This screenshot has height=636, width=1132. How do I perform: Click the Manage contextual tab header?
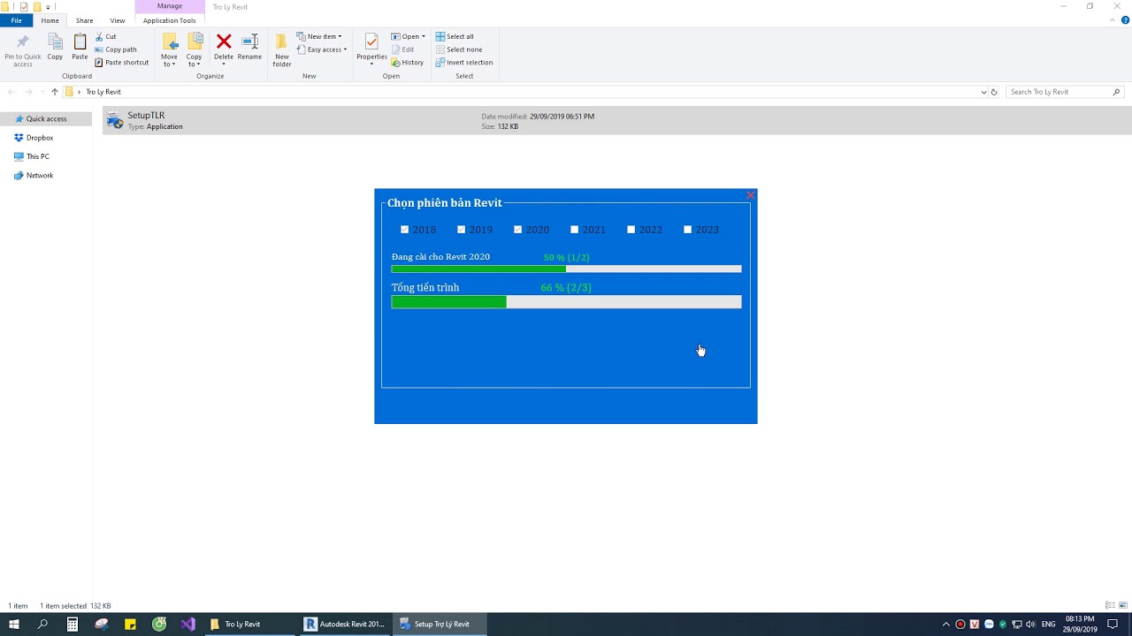[169, 6]
